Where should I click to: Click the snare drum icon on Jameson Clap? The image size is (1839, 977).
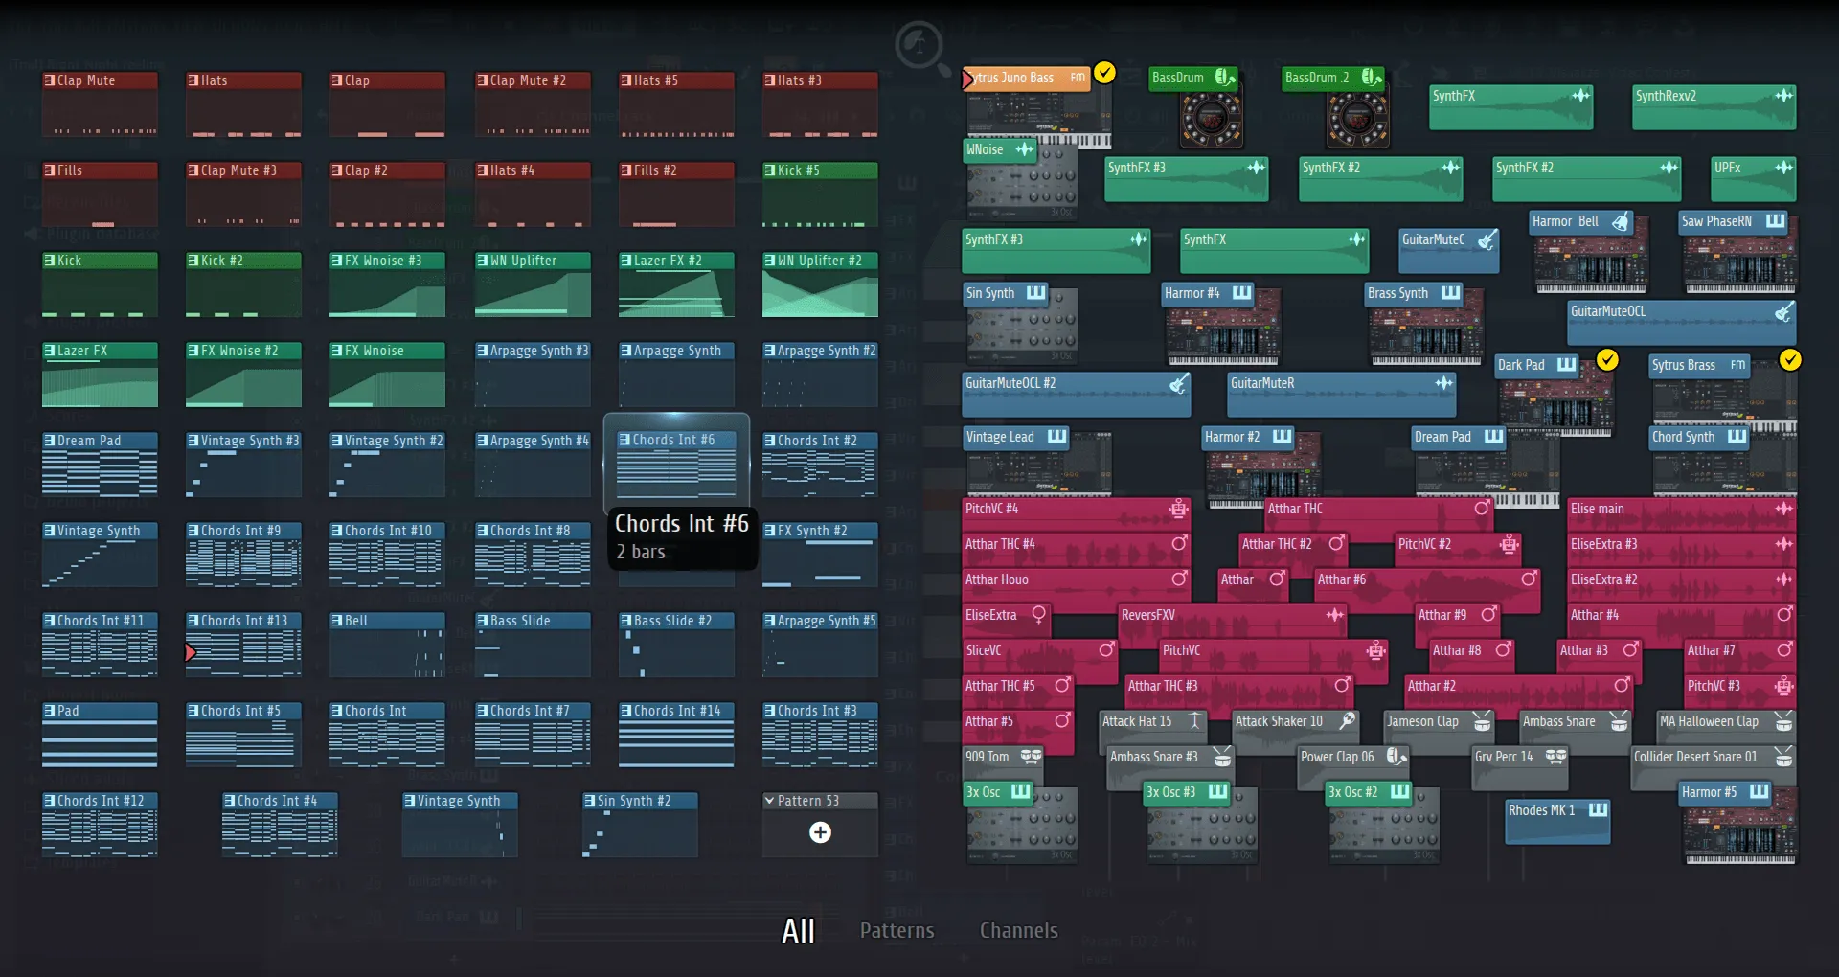tap(1483, 721)
